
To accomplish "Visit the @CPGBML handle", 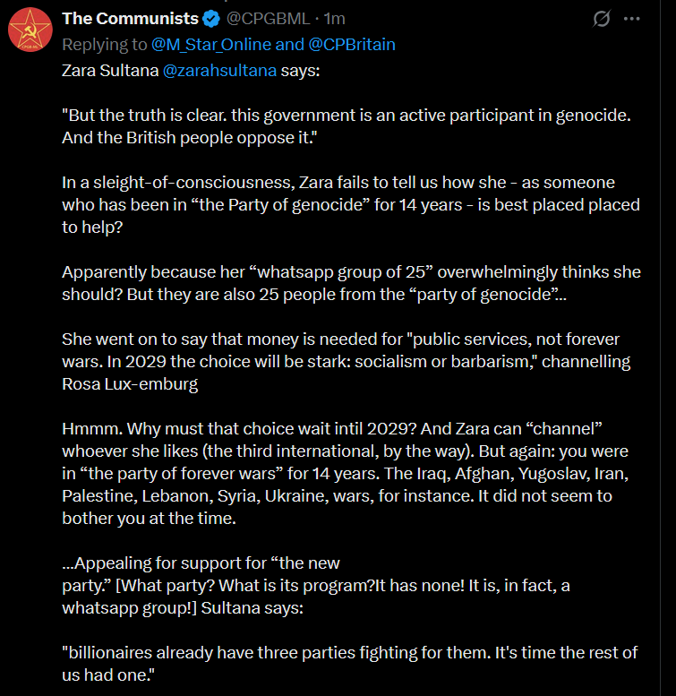I will click(x=268, y=19).
